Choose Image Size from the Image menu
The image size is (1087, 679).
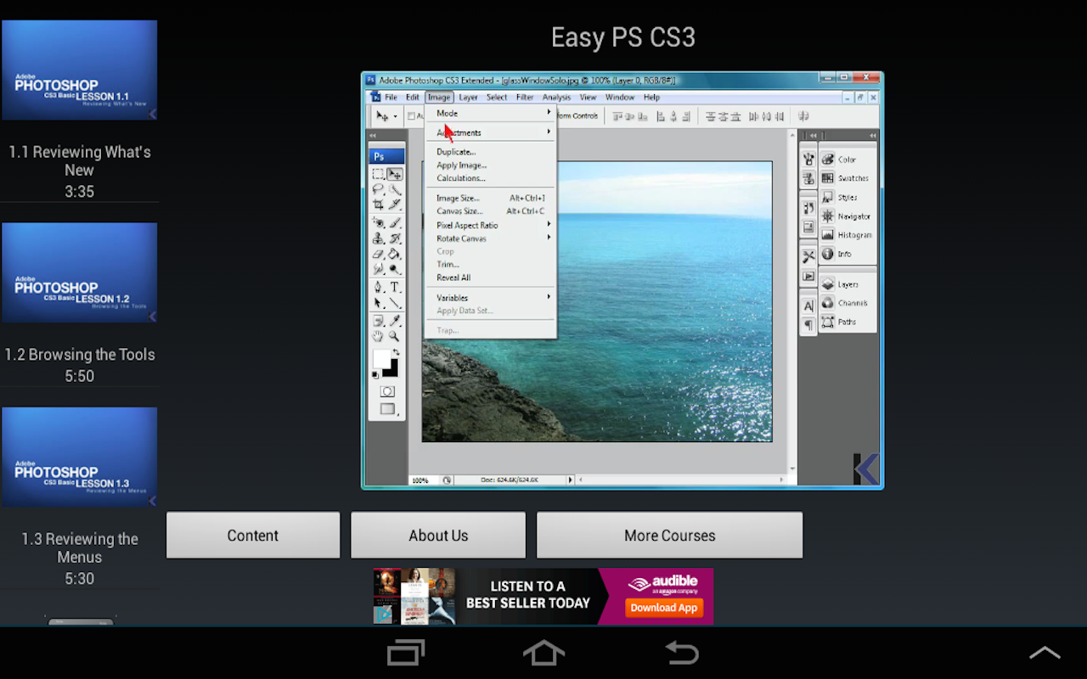point(459,198)
